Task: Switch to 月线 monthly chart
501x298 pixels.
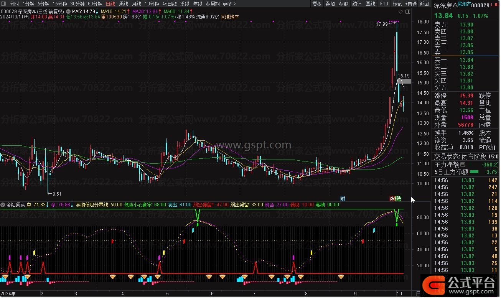Action: coord(136,4)
